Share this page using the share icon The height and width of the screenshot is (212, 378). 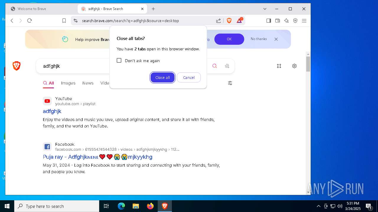click(x=219, y=21)
